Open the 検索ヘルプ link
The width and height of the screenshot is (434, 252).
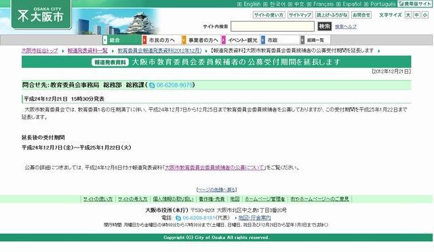pos(346,27)
